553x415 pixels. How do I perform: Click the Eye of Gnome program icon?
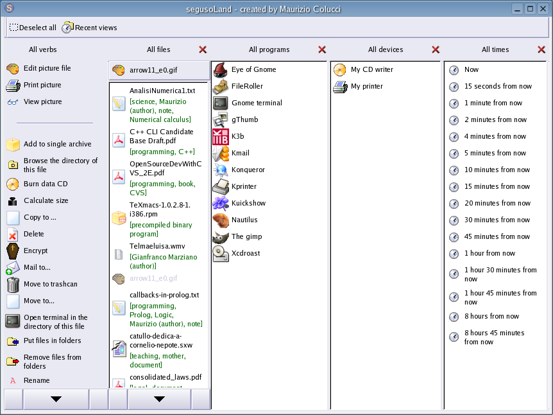[221, 69]
